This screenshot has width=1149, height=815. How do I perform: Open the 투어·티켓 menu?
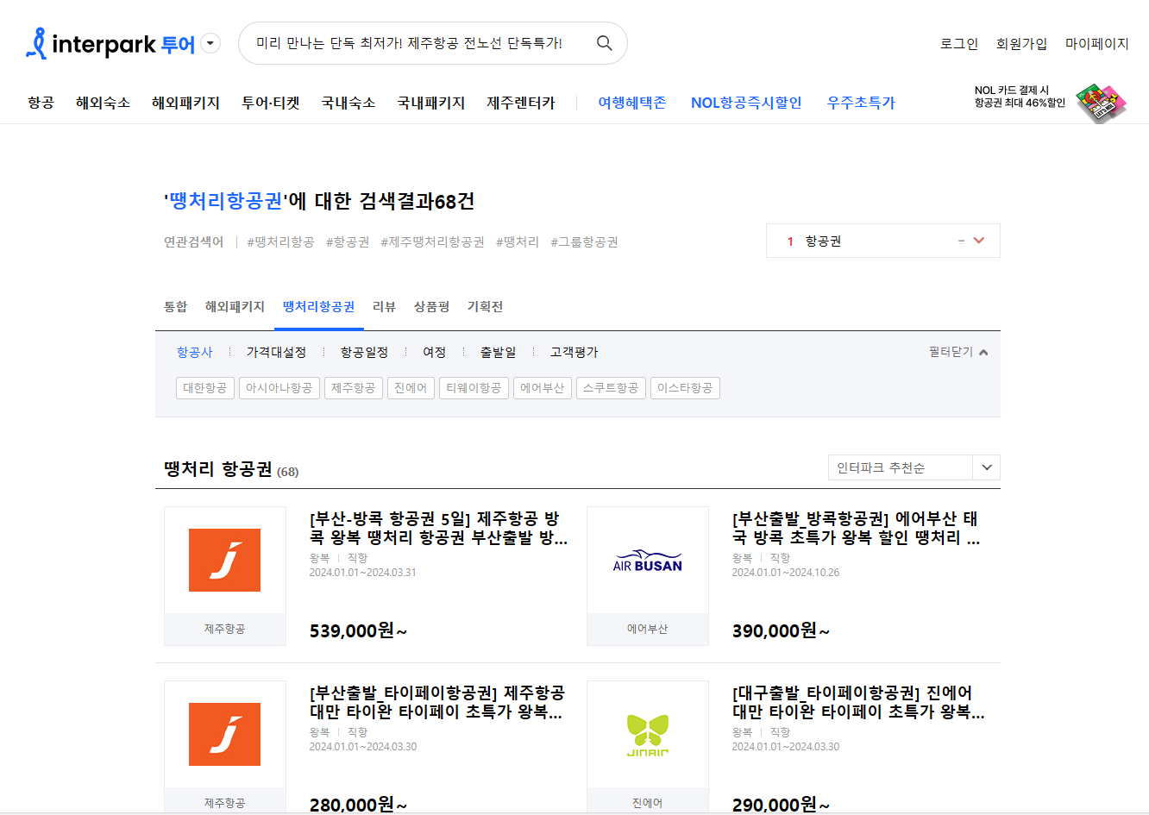coord(271,103)
